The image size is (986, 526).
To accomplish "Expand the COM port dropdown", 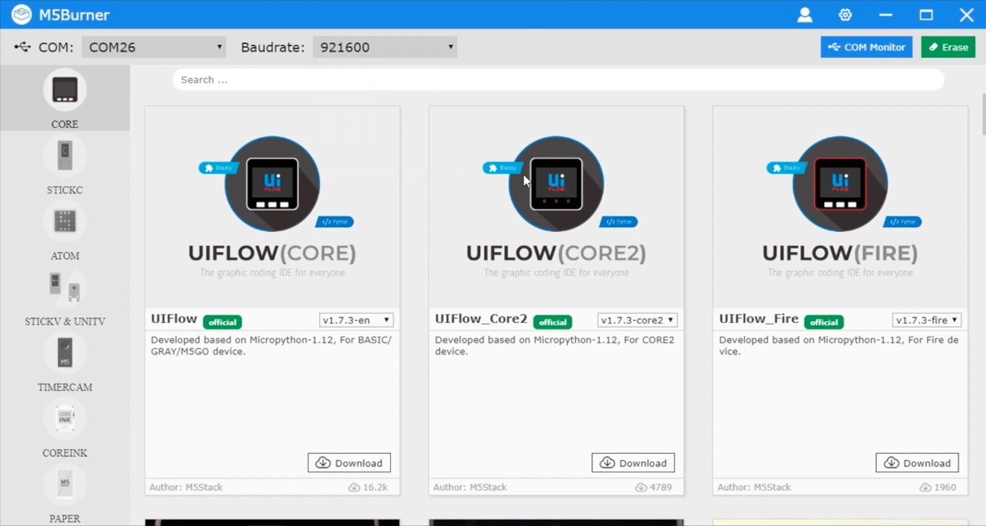I will tap(154, 47).
